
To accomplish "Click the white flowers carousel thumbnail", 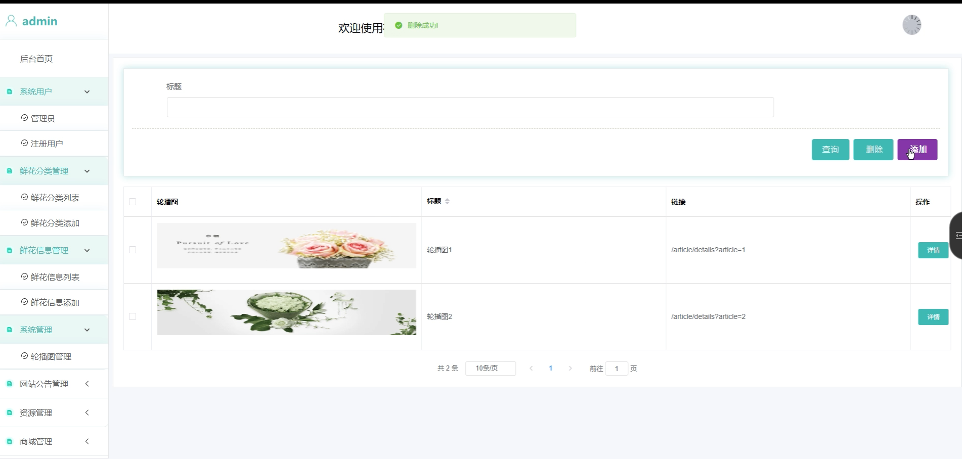I will point(286,312).
